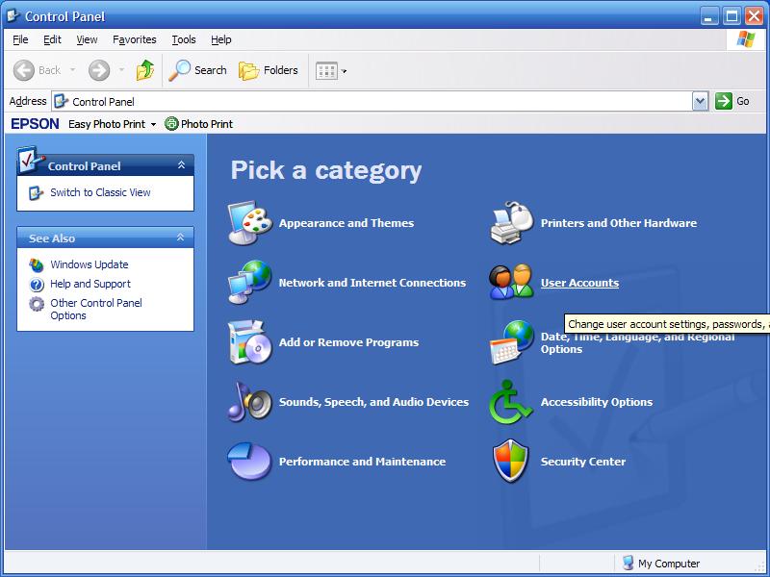
Task: Expand the Address bar dropdown
Action: tap(701, 101)
